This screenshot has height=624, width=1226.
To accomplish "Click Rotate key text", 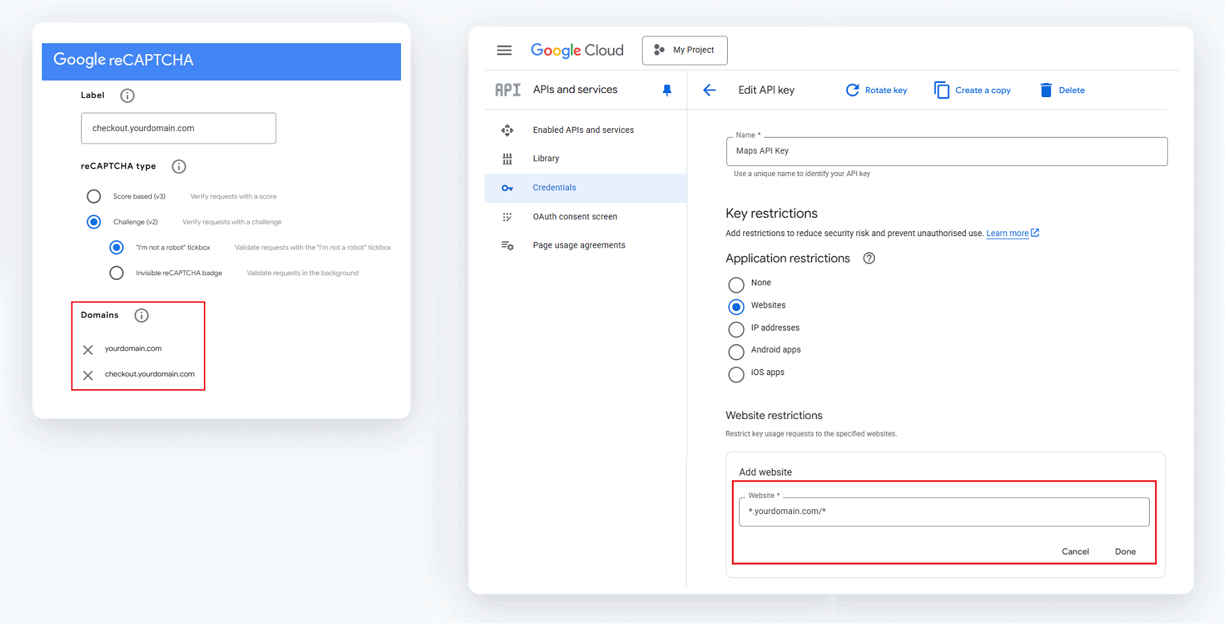I will tap(886, 90).
